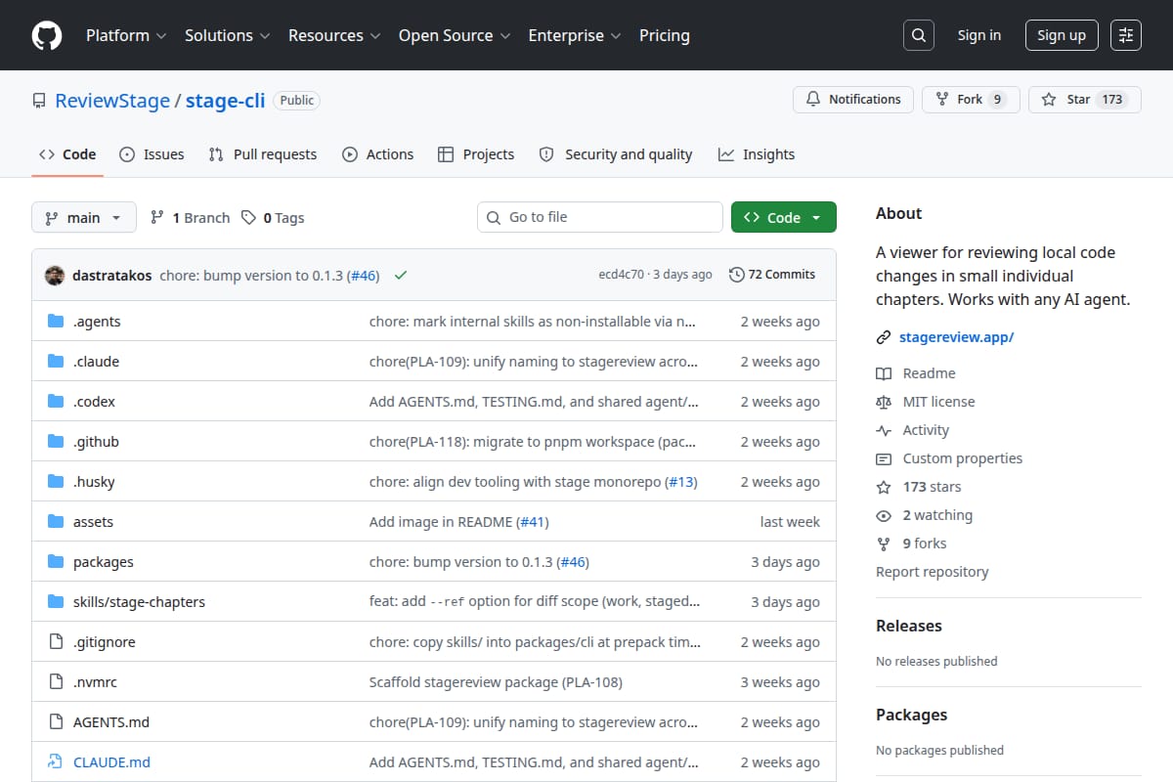Click the packages folder icon
The width and height of the screenshot is (1173, 782).
point(56,562)
